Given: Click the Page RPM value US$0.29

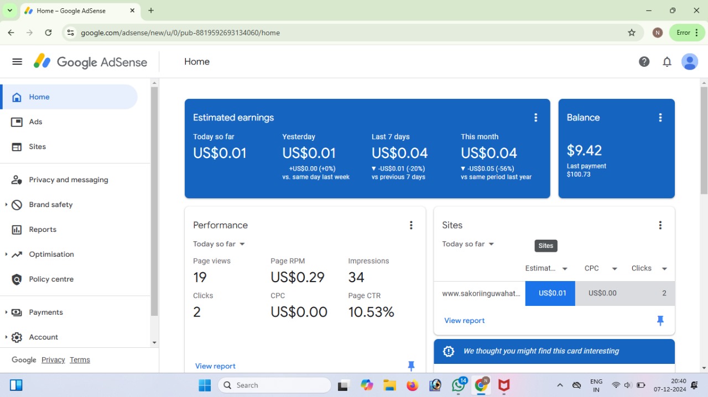Looking at the screenshot, I should point(298,277).
